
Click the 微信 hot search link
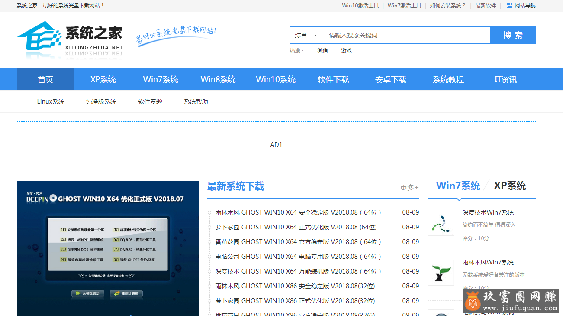322,50
